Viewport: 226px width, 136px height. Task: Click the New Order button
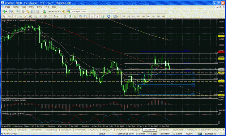click(52, 11)
